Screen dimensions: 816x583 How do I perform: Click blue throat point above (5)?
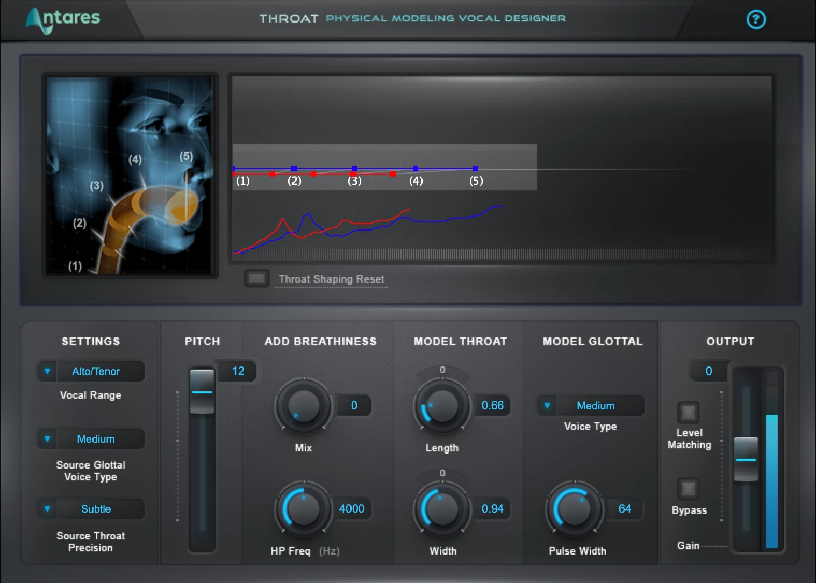click(x=476, y=169)
